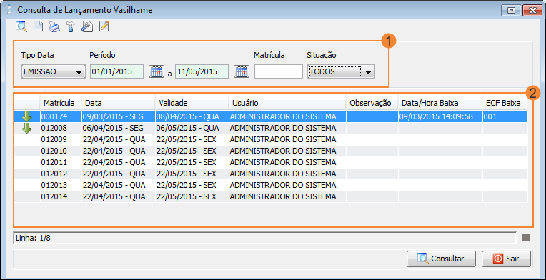Select row with matrícula 012011
Screen dimensions: 546x280
click(271, 162)
